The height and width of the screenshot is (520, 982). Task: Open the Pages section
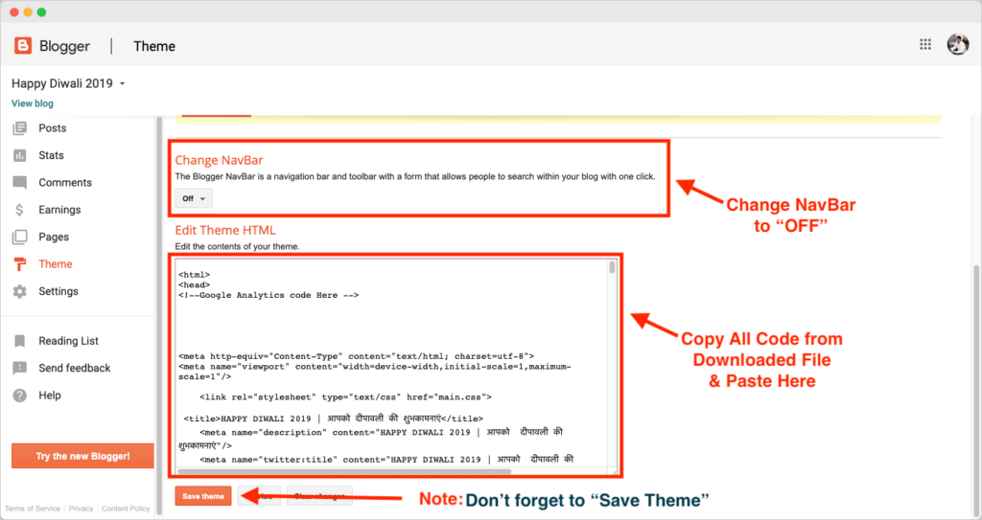coord(54,237)
